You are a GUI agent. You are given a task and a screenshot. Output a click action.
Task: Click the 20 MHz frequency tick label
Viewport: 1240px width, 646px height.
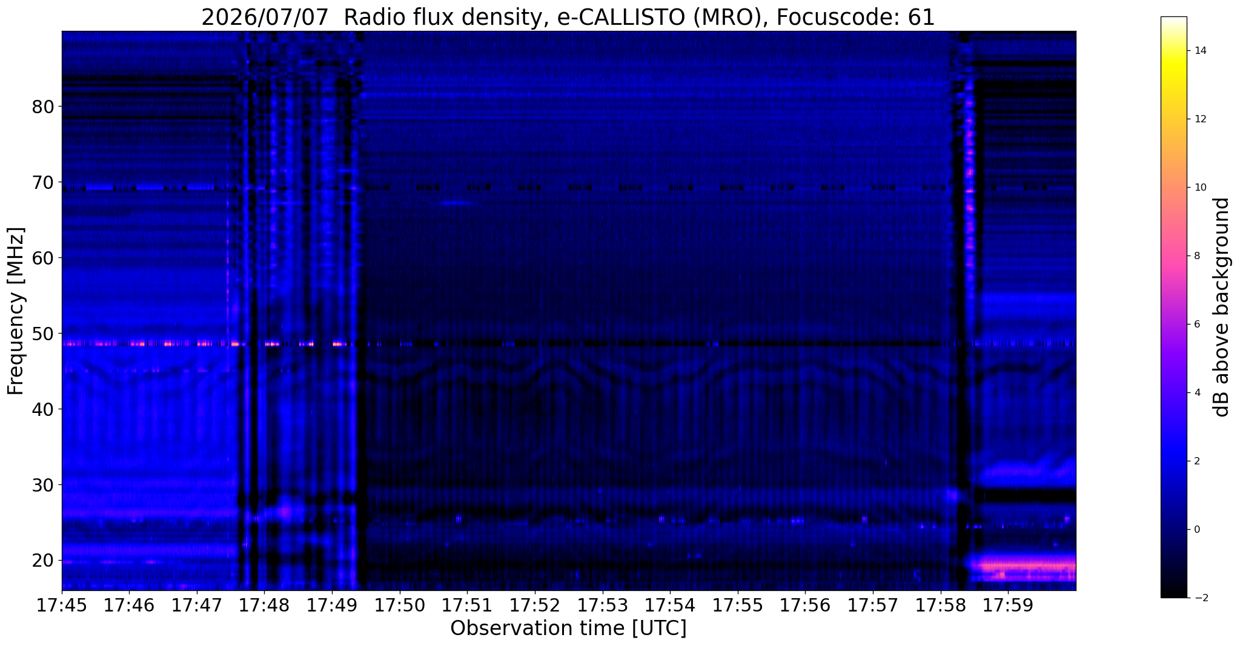[42, 561]
